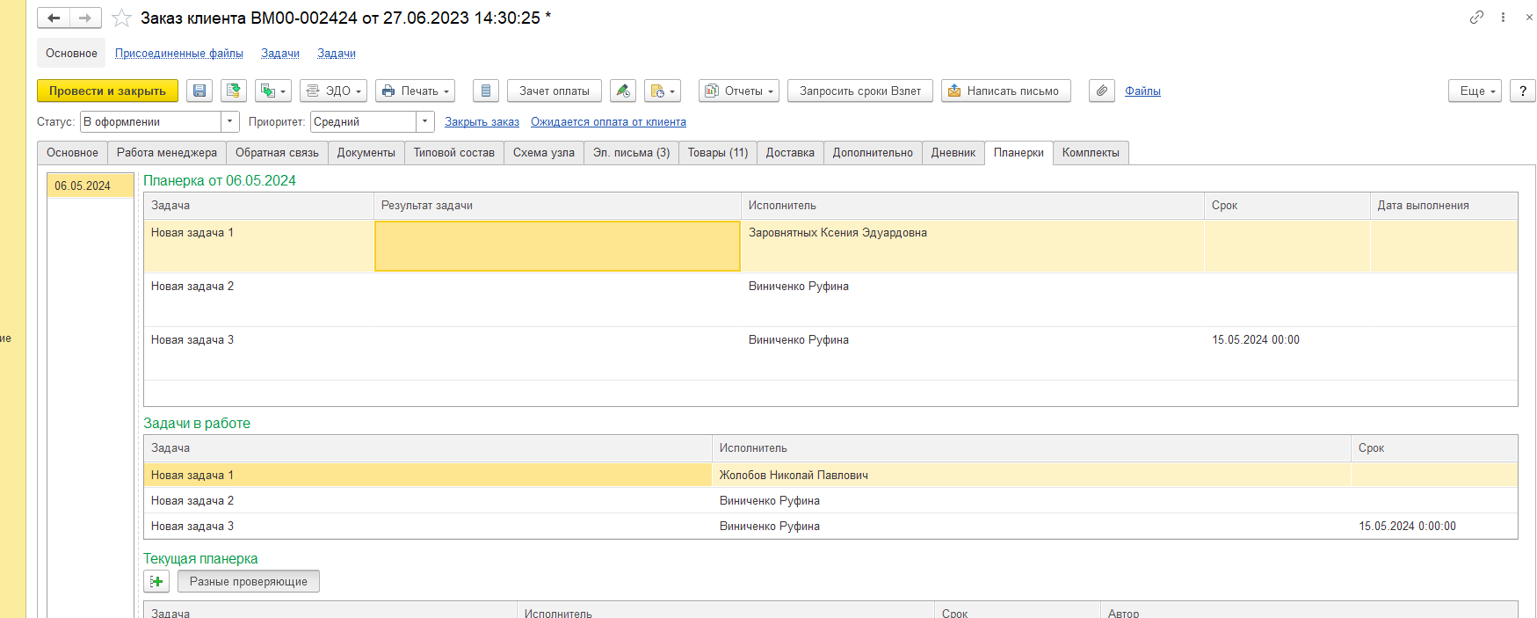This screenshot has height=618, width=1537.
Task: Switch to the Доставка tab
Action: click(790, 153)
